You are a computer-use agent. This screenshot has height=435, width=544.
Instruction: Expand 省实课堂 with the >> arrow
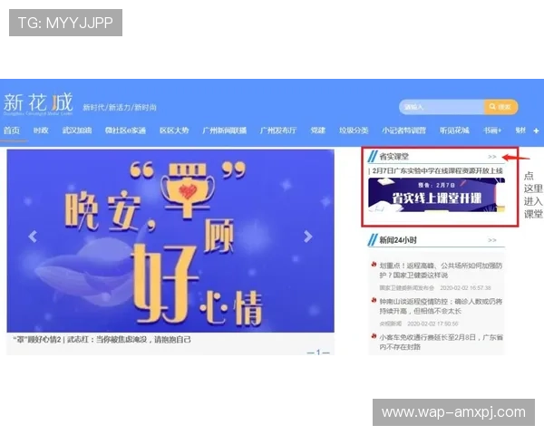tap(492, 157)
